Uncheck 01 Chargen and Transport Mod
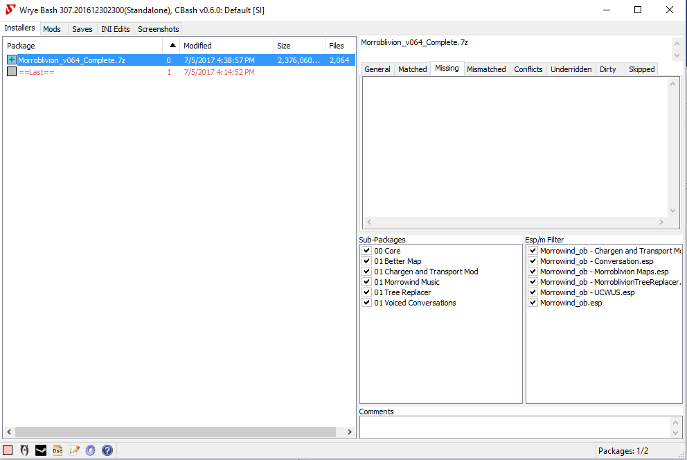This screenshot has height=460, width=687. [367, 272]
